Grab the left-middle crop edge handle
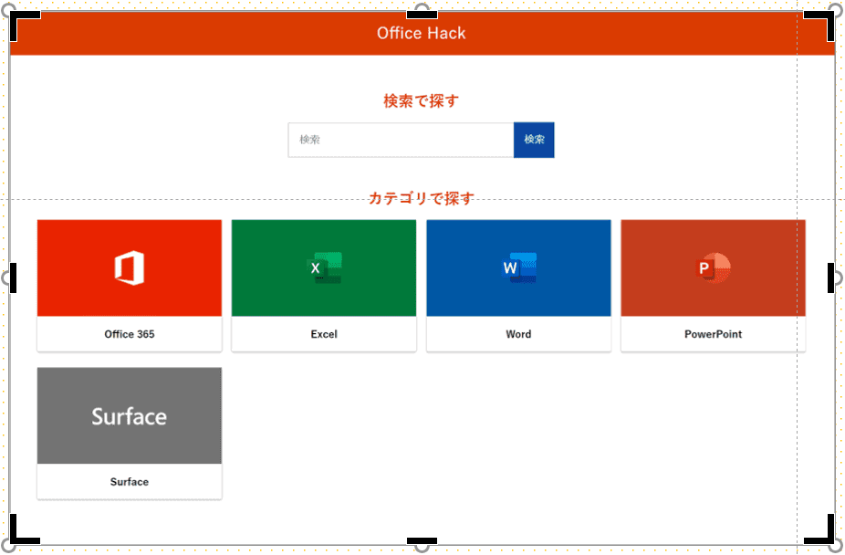This screenshot has width=845, height=555. tap(13, 278)
